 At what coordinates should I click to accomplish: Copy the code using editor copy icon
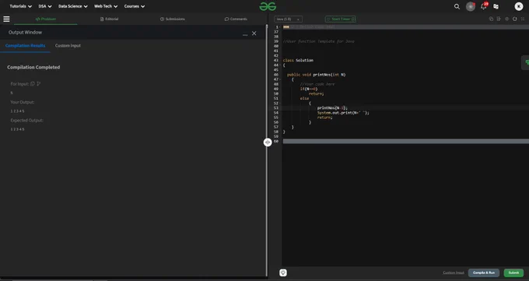click(491, 19)
